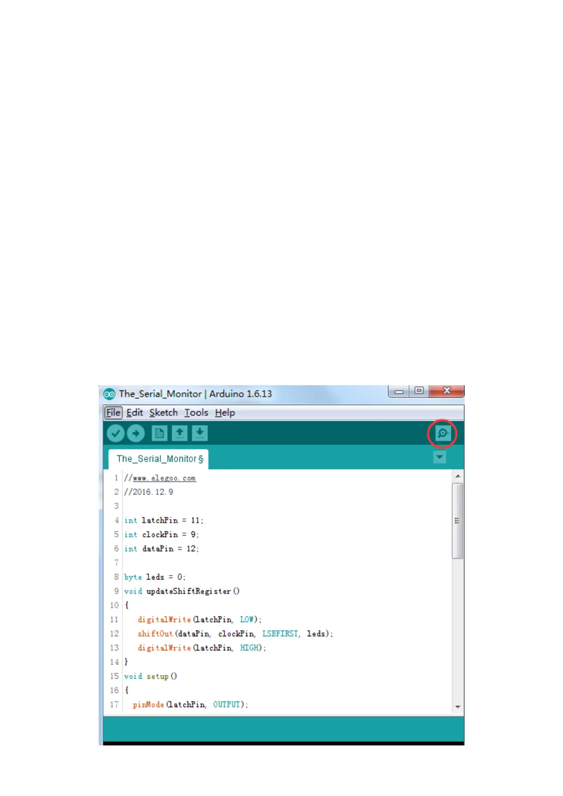Screen dimensions: 563x796
Task: Click the editor scrollbar up arrow
Action: click(458, 476)
